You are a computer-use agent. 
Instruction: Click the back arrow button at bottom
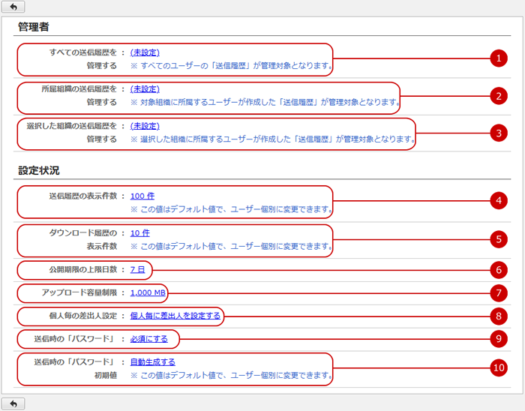(x=13, y=403)
